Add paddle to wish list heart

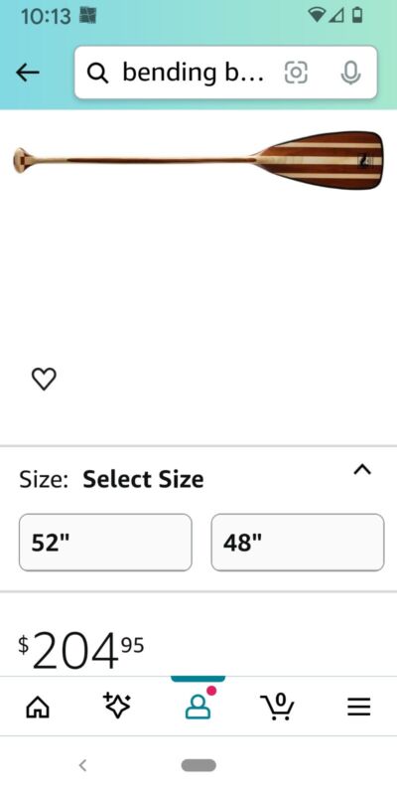[44, 379]
